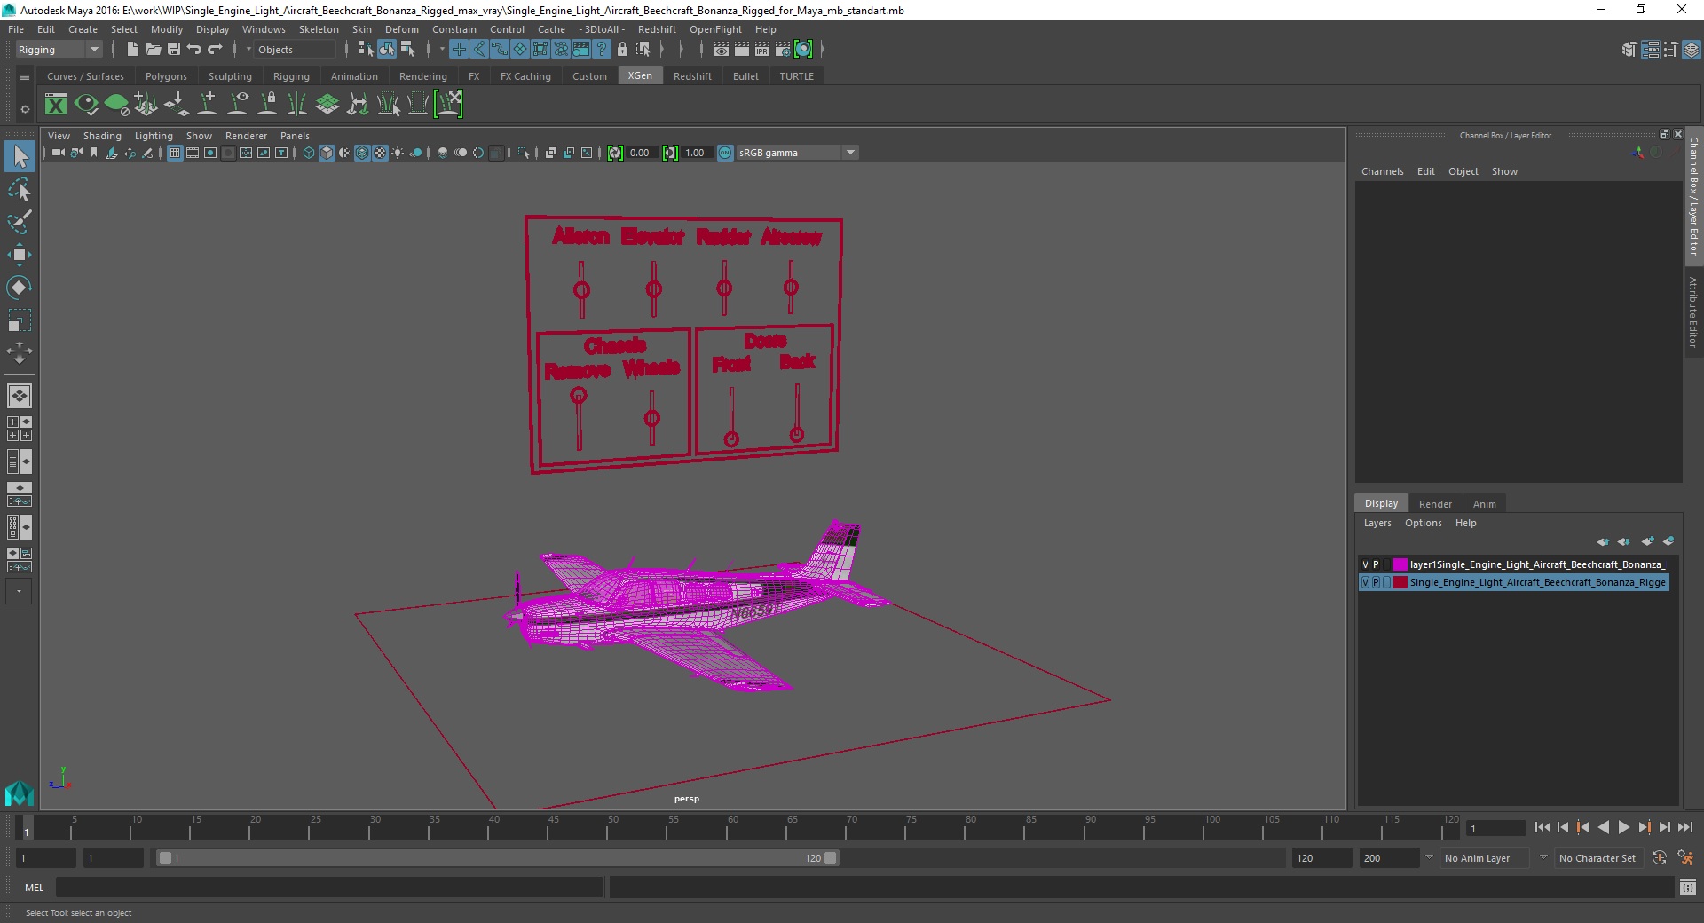Activate the Scale tool
1704x923 pixels.
tap(20, 320)
